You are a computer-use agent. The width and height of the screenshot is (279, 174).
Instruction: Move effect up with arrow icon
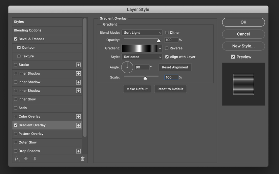(26, 159)
